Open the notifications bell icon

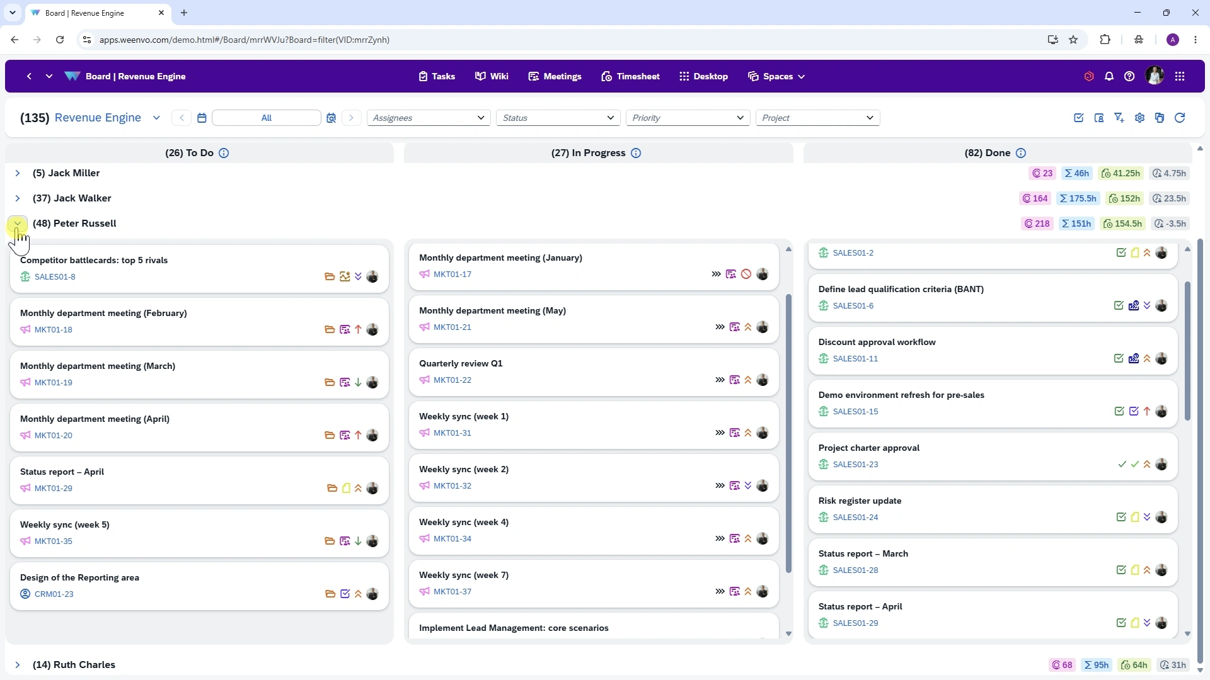click(x=1109, y=76)
